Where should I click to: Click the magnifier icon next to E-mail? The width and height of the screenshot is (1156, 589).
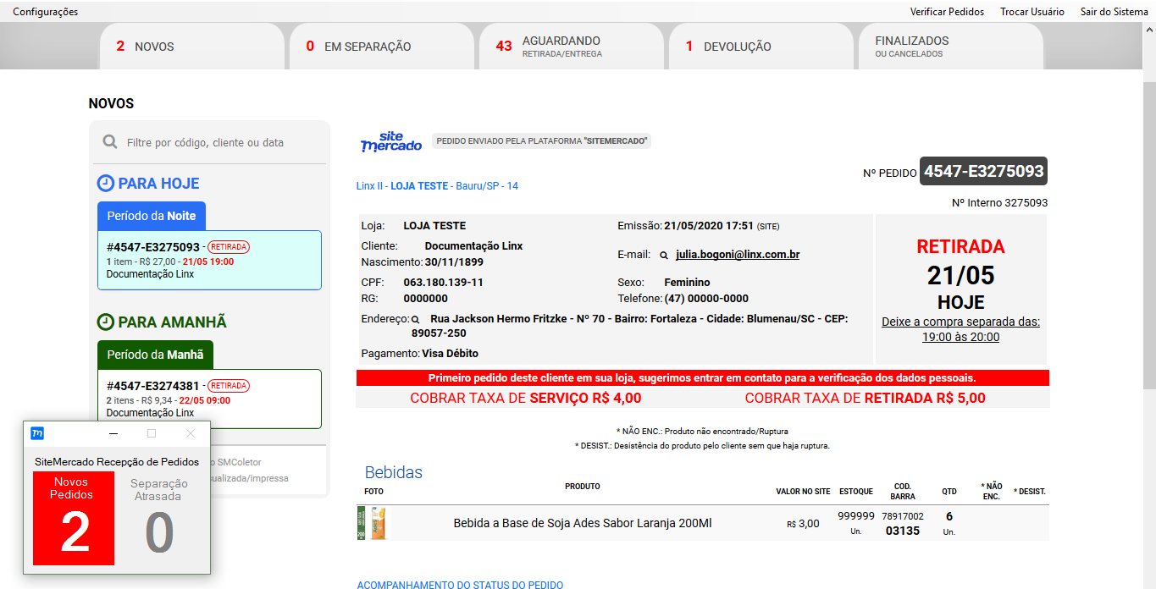point(664,255)
